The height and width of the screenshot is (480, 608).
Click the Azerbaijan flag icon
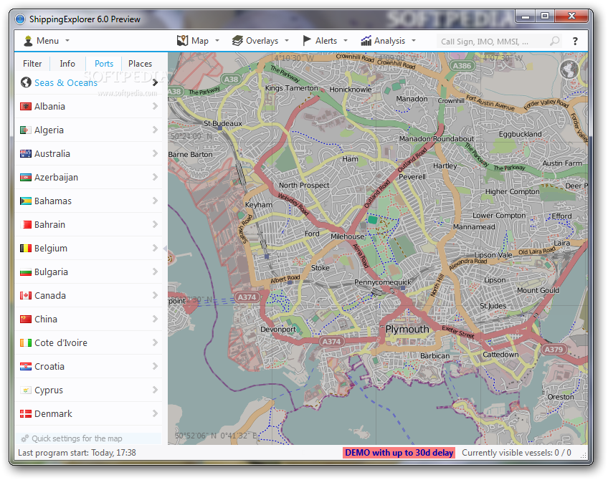coord(26,178)
